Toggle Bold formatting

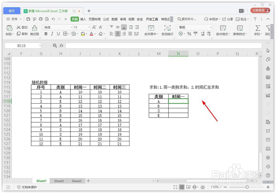(46, 34)
